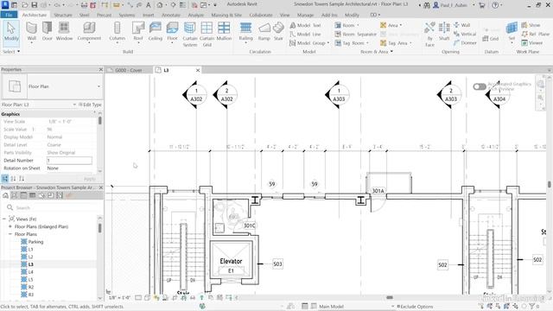Open the Model Group dropdown
This screenshot has width=553, height=311.
pos(328,43)
